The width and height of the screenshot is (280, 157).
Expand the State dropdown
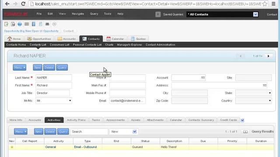269,93
